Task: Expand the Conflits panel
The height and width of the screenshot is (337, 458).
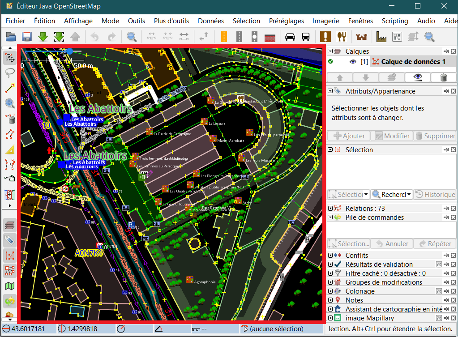Action: coord(330,255)
